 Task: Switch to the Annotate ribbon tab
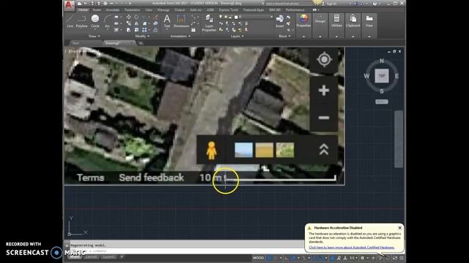coord(112,9)
